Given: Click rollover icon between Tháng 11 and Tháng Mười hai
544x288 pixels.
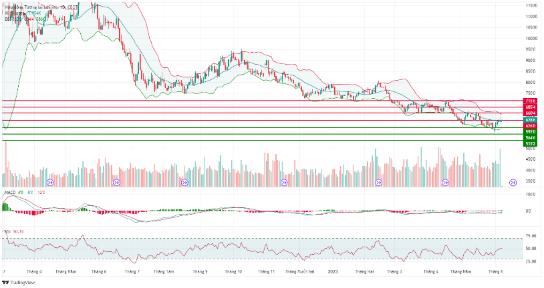Looking at the screenshot, I should pyautogui.click(x=284, y=181).
